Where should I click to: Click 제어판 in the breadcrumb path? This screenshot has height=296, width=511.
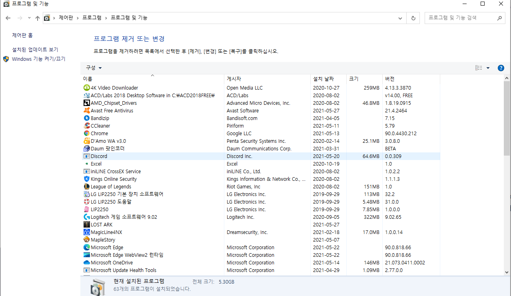pos(66,18)
